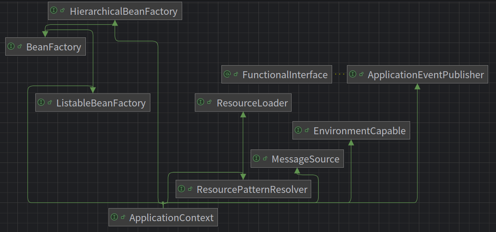Click the visibility lock icon on MessageSource
Screen dimensions: 496x232
point(265,158)
